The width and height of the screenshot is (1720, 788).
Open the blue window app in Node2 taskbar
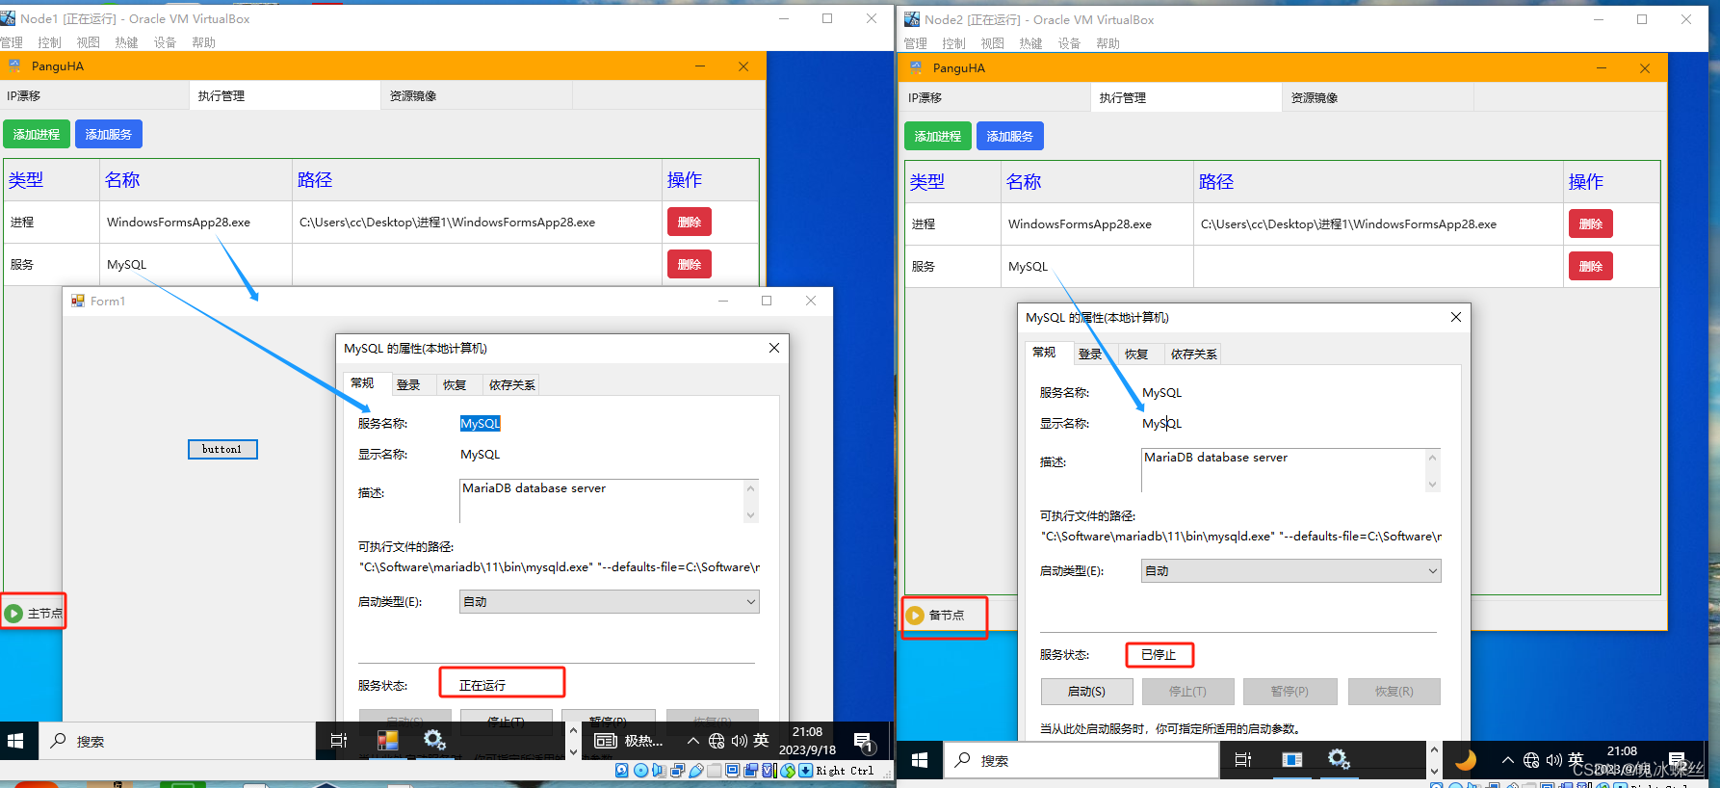(x=1291, y=759)
